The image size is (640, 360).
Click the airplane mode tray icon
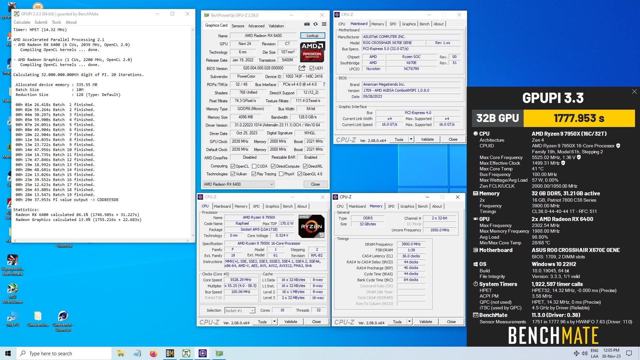[576, 353]
